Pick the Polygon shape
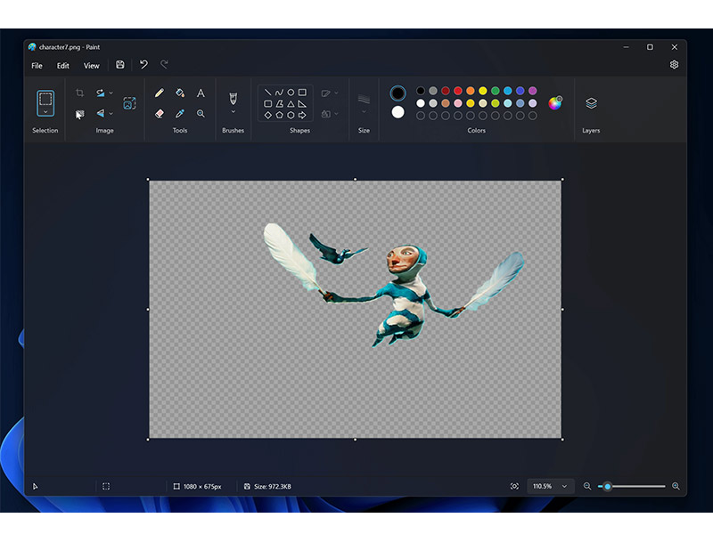This screenshot has width=713, height=534. (279, 104)
